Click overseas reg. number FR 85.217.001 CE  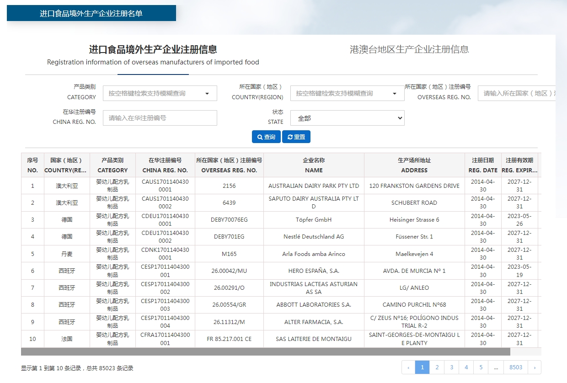229,339
